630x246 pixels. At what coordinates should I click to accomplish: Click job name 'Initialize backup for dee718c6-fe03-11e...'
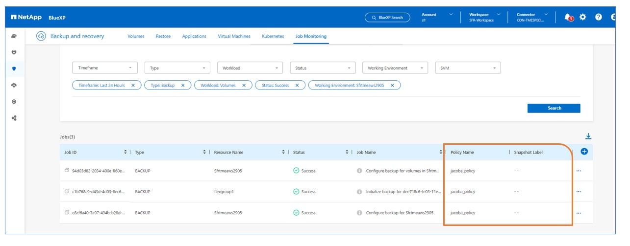pos(403,192)
